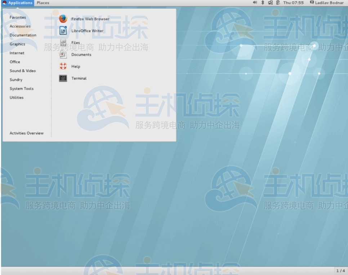This screenshot has height=275, width=348.
Task: Open the Documents application
Action: coord(81,55)
